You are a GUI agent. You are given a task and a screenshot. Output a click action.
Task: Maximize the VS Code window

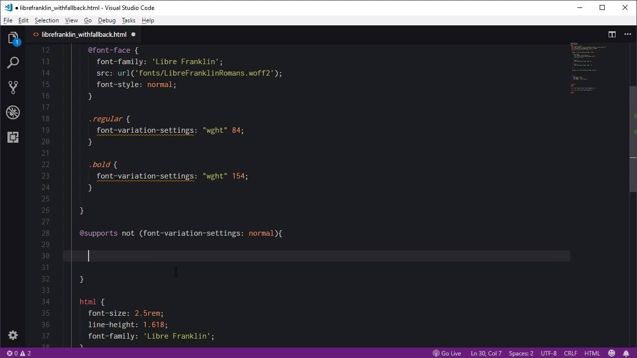[x=602, y=7]
